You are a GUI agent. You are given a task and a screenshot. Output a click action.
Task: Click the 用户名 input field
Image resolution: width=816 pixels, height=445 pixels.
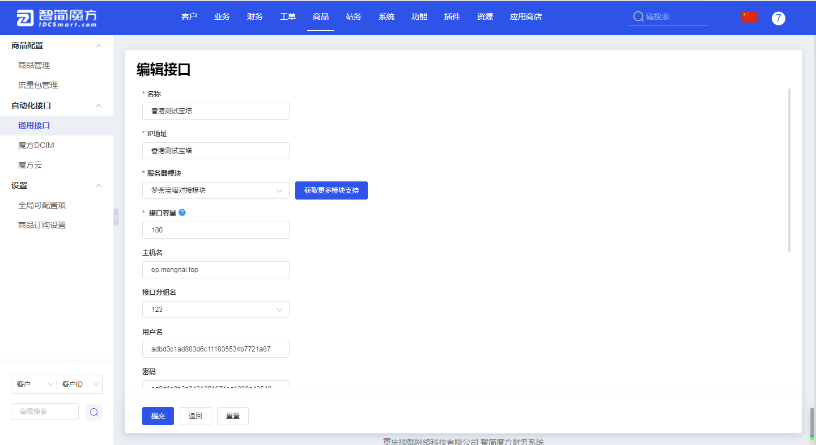coord(216,349)
